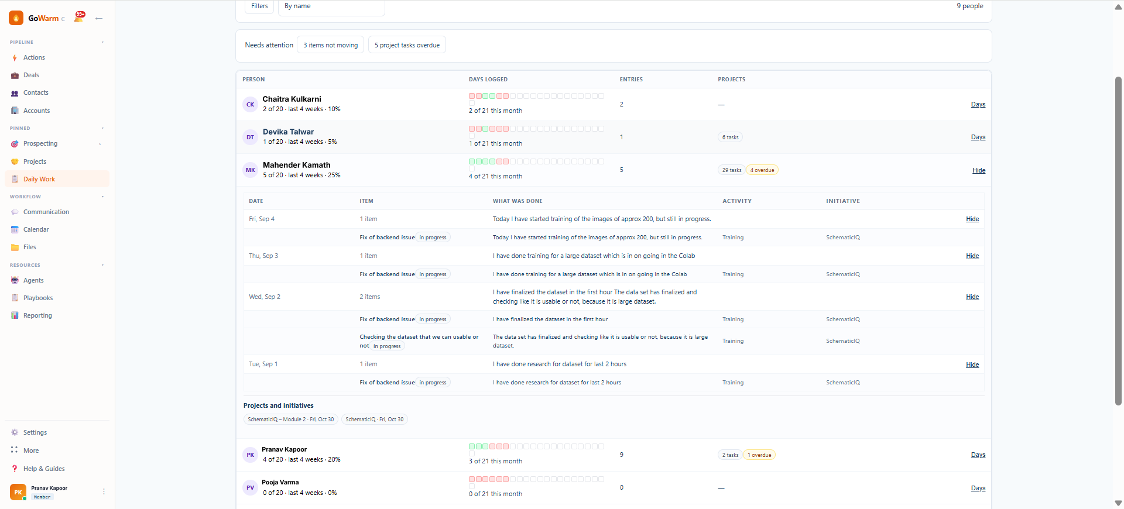This screenshot has width=1124, height=509.
Task: Click the page's vertical scrollbar thumb
Action: click(x=1119, y=240)
